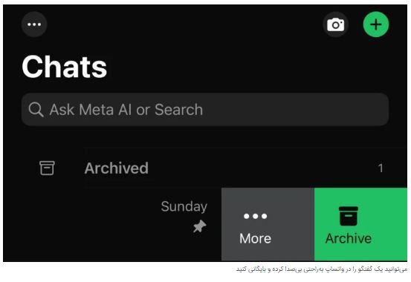
Task: Click the pin icon under Sunday
Action: pos(200,226)
